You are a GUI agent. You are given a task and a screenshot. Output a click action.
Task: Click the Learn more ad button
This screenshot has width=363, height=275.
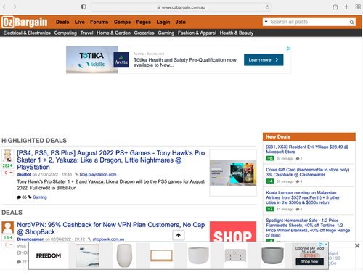pyautogui.click(x=264, y=60)
